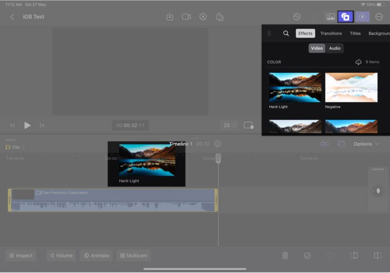390x273 pixels.
Task: Tap the 25 speed control next to the viewer
Action: [229, 125]
